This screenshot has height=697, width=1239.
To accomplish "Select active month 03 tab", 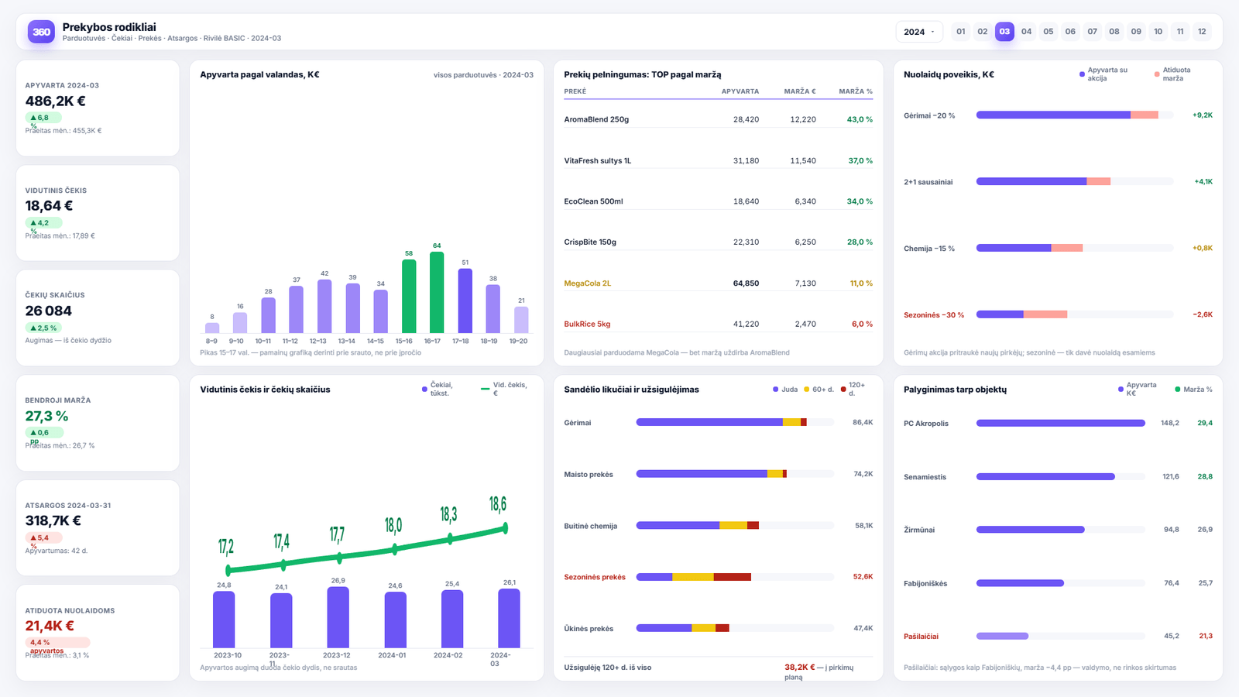I will coord(1004,32).
